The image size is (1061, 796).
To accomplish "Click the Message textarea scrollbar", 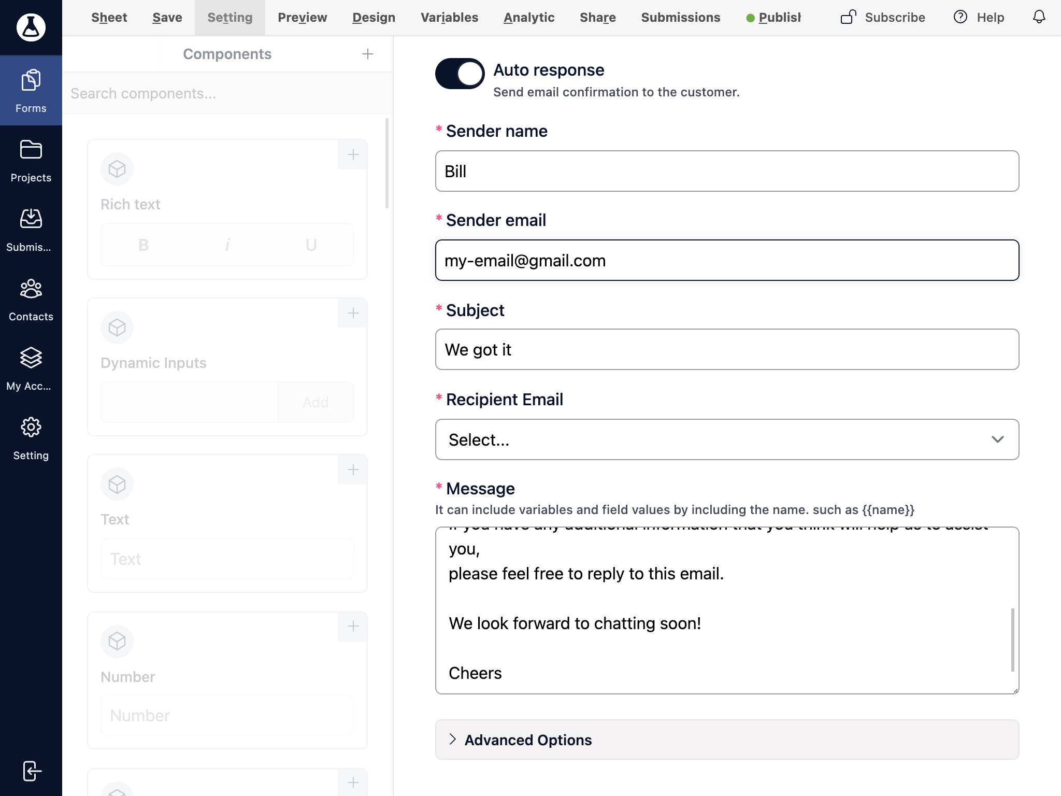I will [x=1012, y=639].
